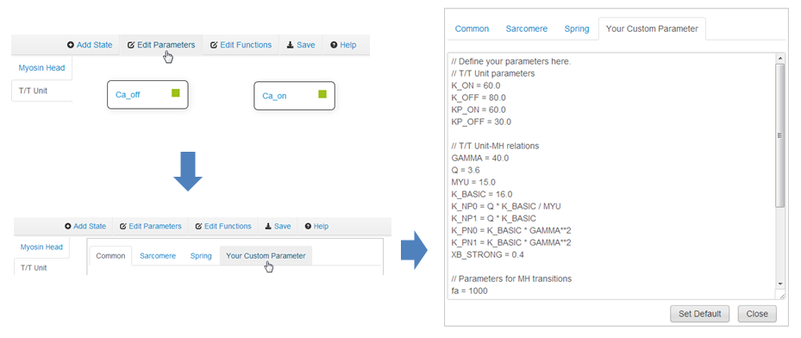
Task: Click the Save download icon in upper toolbar
Action: click(x=291, y=45)
